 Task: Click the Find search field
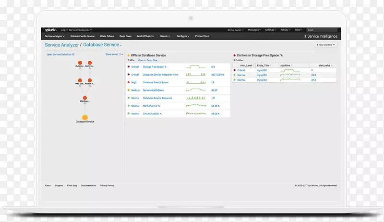click(x=322, y=30)
